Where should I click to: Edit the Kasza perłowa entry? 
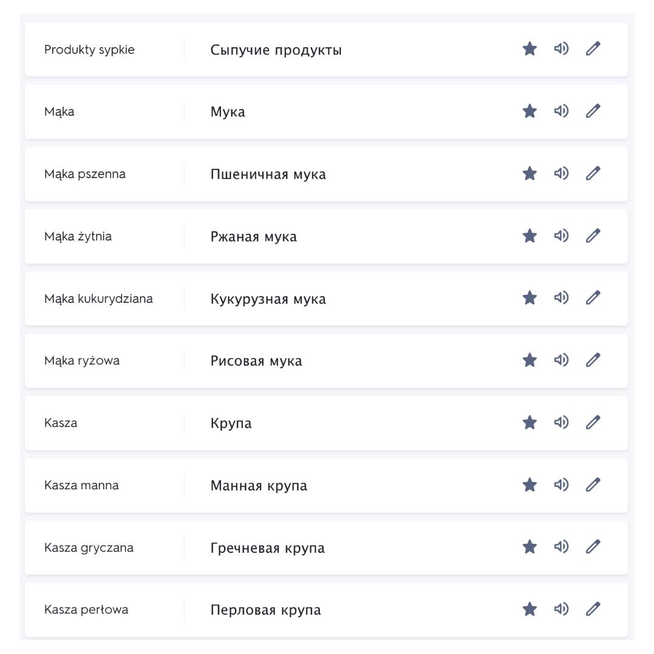click(x=593, y=609)
